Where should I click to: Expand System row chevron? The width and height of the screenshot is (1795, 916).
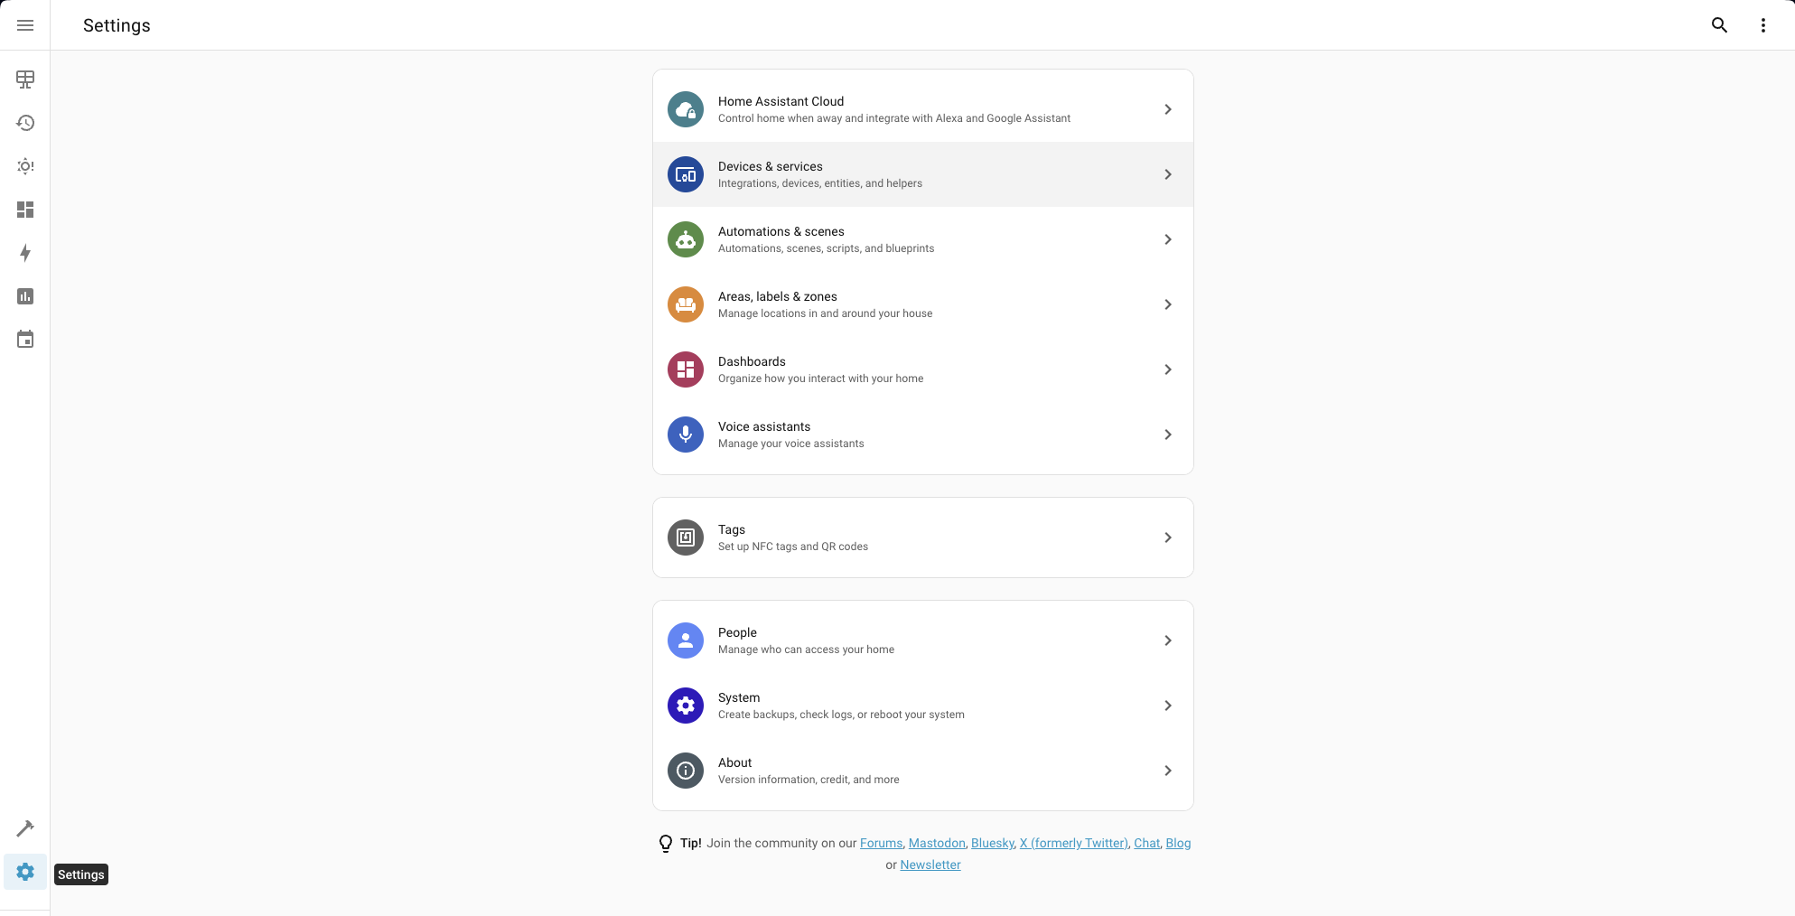click(x=1168, y=706)
